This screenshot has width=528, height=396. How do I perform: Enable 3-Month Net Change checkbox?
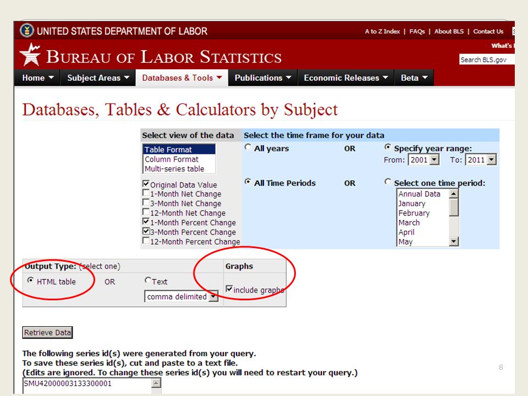pyautogui.click(x=146, y=202)
